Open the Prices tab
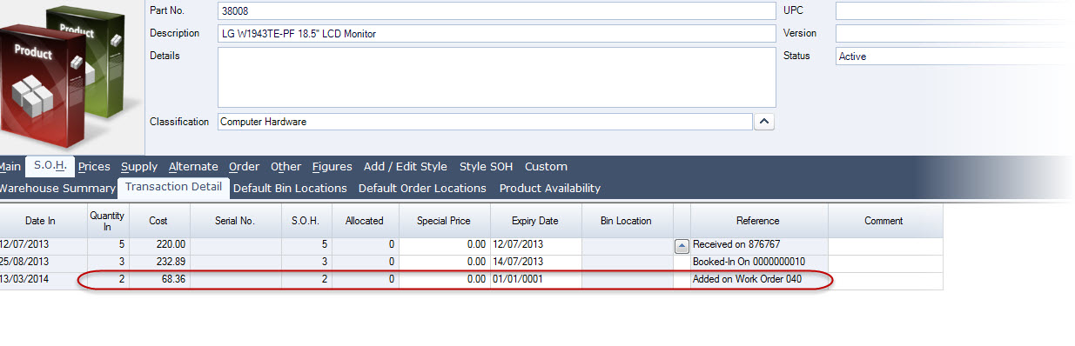This screenshot has height=346, width=1075. 94,167
